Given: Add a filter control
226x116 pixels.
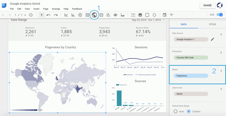Looking at the screenshot, I should [x=171, y=15].
